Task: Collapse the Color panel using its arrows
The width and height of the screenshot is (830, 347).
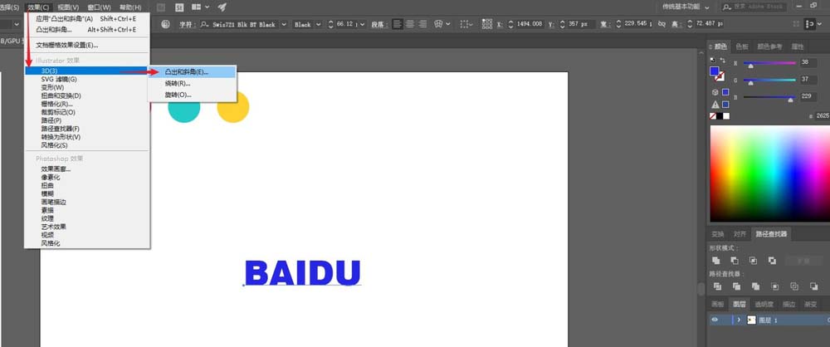Action: [711, 46]
